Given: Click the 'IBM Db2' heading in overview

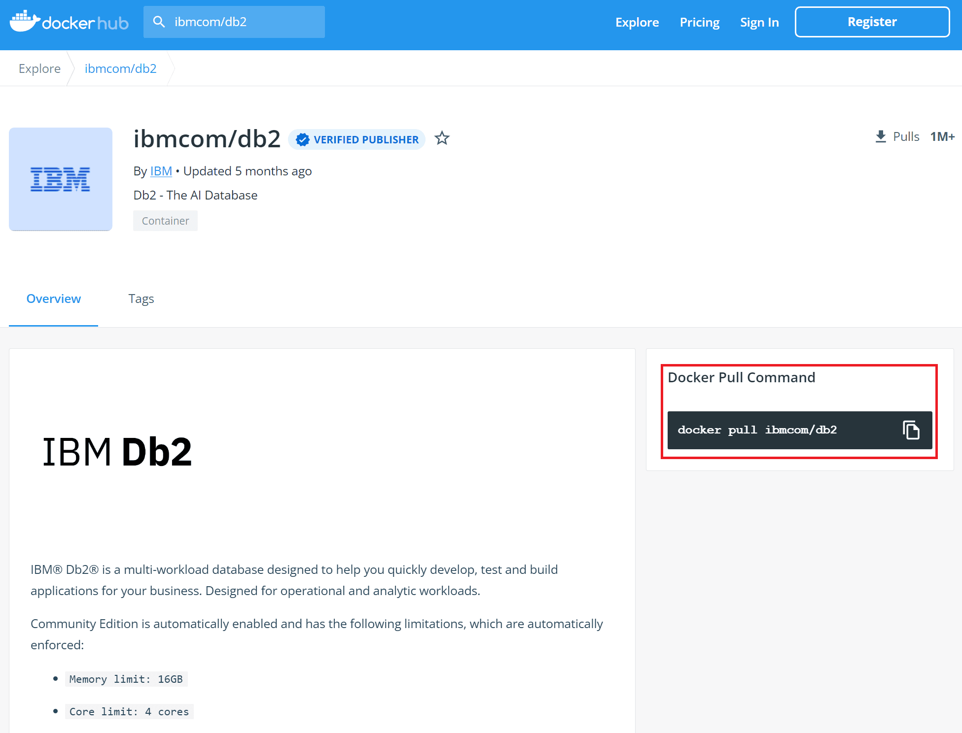Looking at the screenshot, I should pos(117,452).
